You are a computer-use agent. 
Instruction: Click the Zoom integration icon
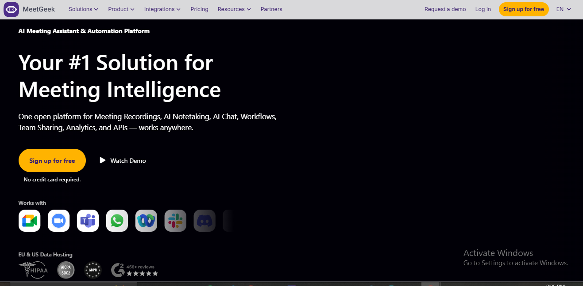(59, 221)
